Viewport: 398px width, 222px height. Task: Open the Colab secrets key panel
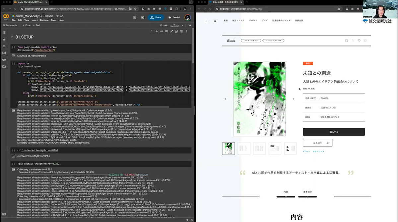click(4, 60)
